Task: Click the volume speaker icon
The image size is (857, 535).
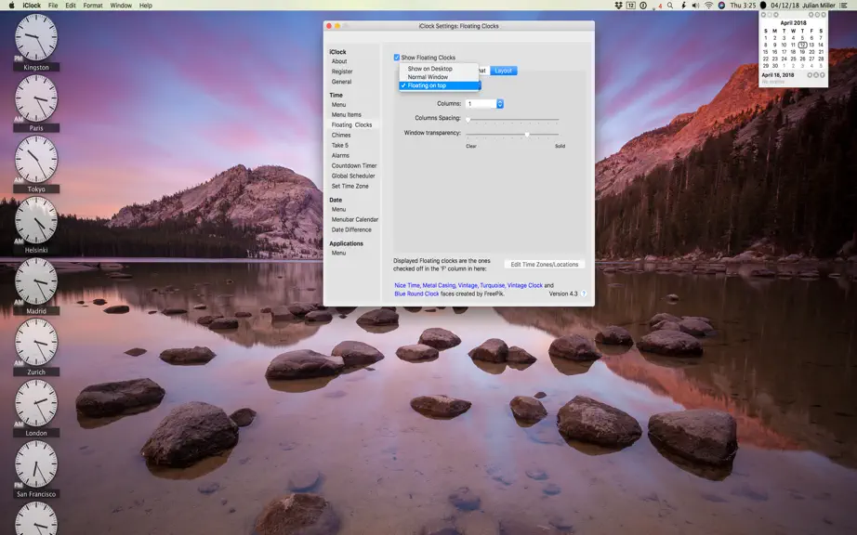Action: [x=695, y=6]
